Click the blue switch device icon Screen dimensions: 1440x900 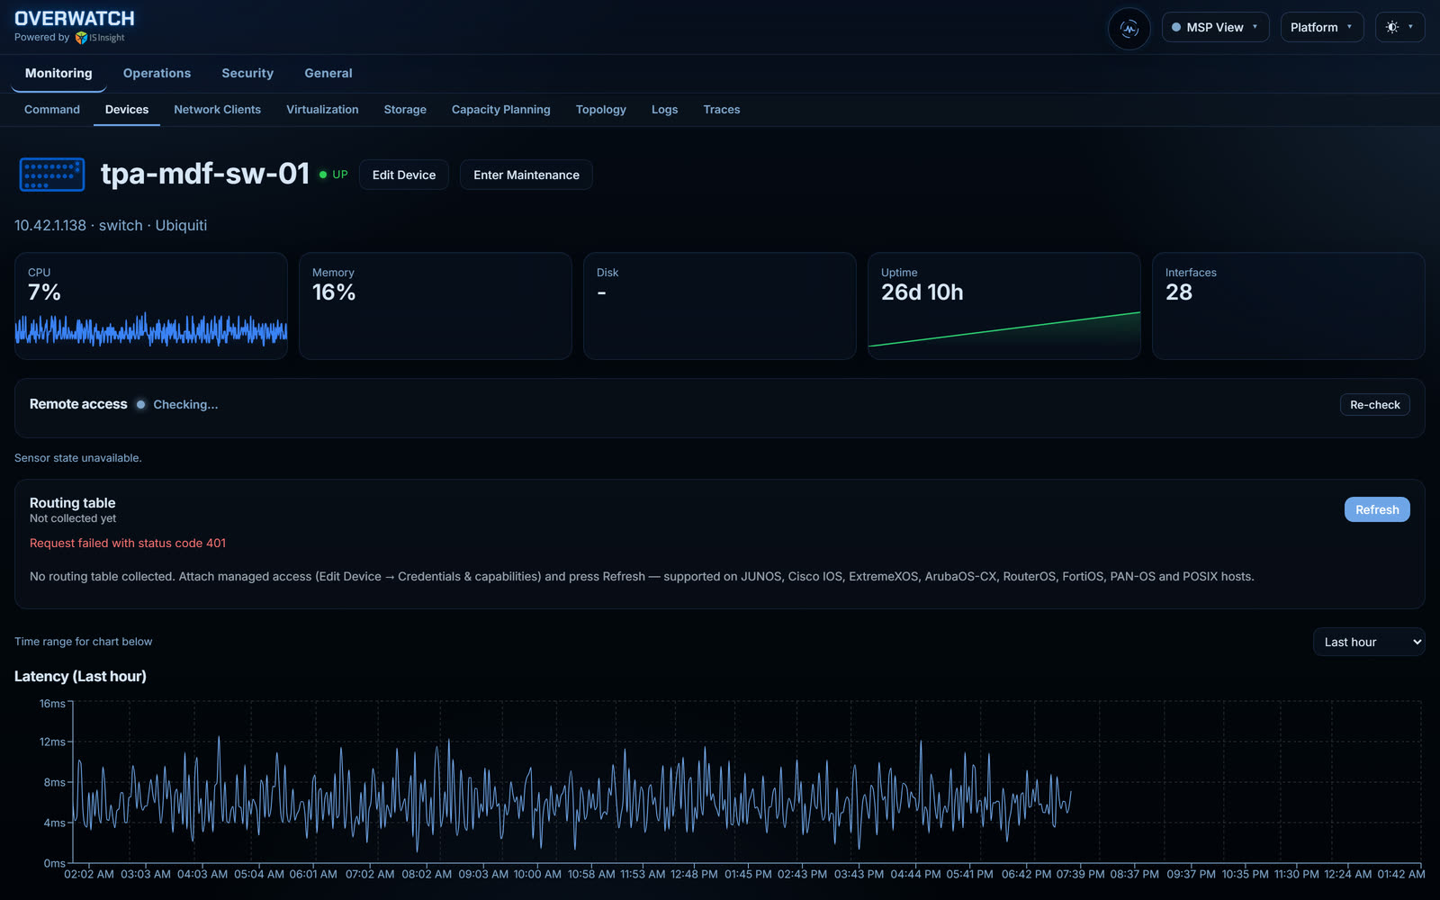[x=52, y=175]
